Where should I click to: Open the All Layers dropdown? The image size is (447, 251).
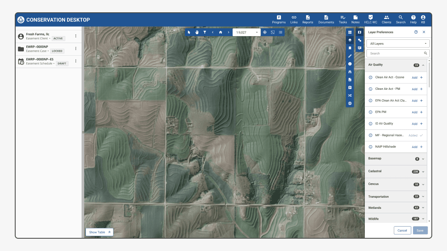398,43
